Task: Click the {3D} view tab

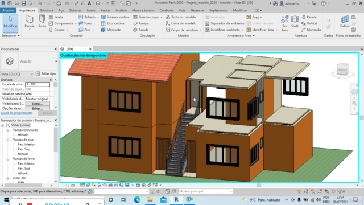Action: [69, 49]
